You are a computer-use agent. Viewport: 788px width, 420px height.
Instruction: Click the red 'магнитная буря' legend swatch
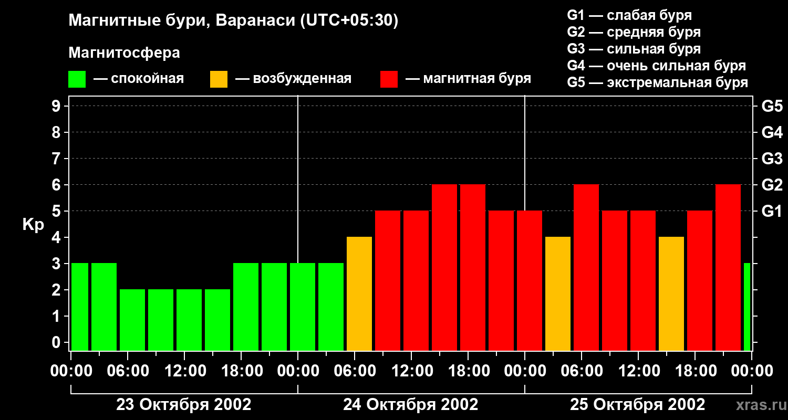pos(389,79)
